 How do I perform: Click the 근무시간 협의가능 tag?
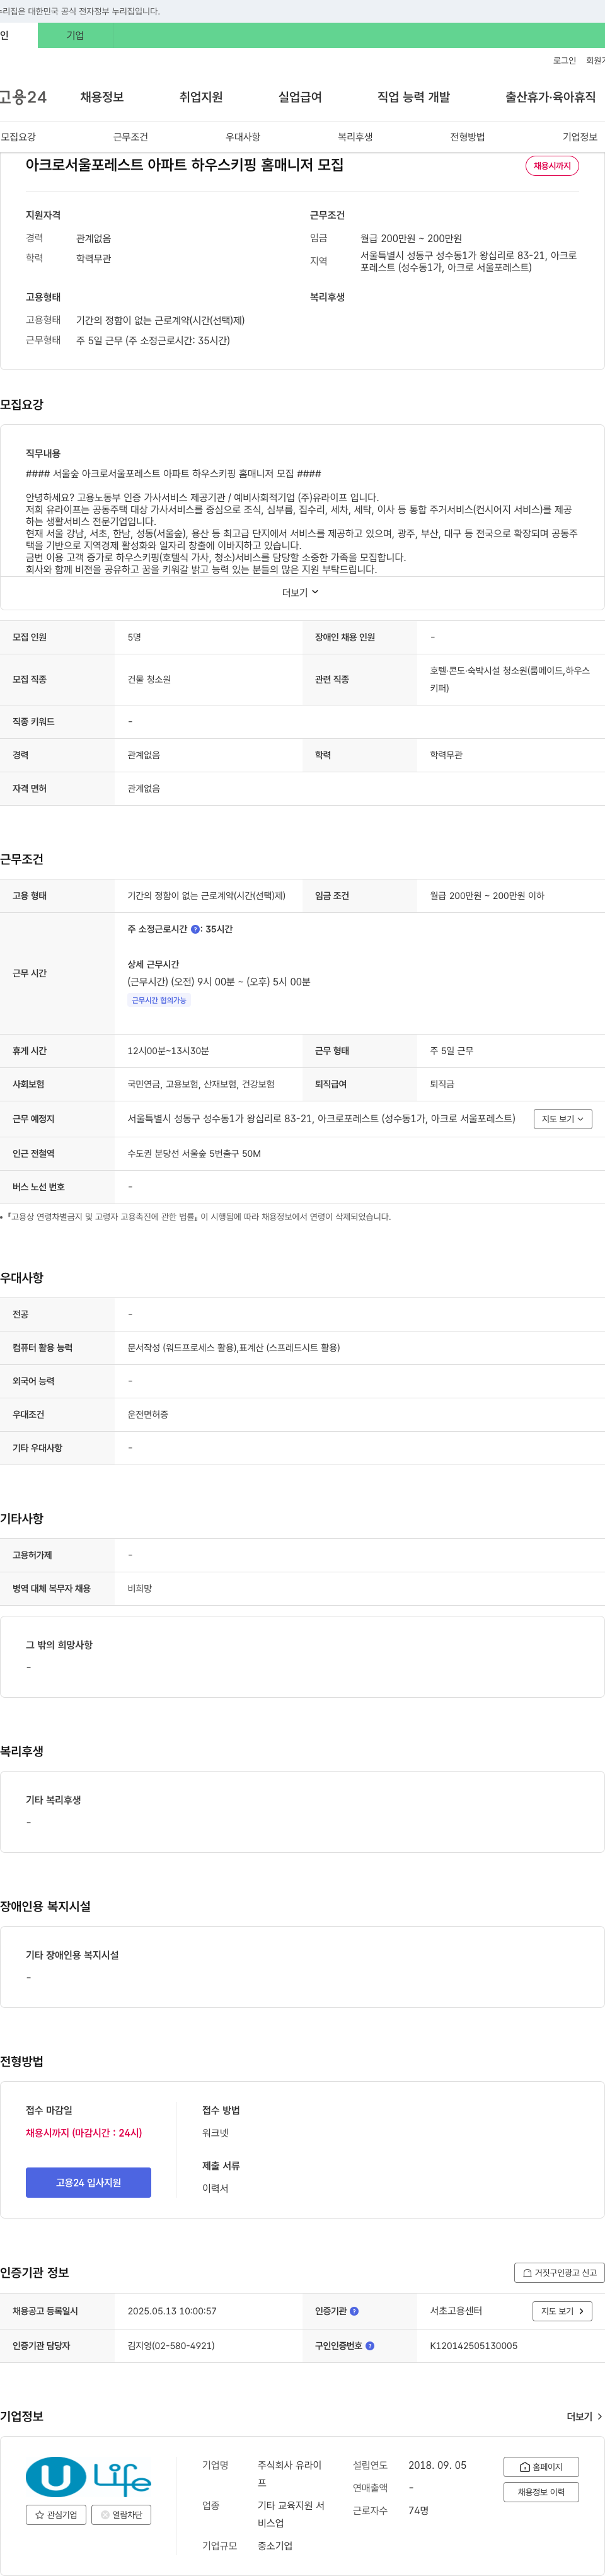click(159, 1000)
